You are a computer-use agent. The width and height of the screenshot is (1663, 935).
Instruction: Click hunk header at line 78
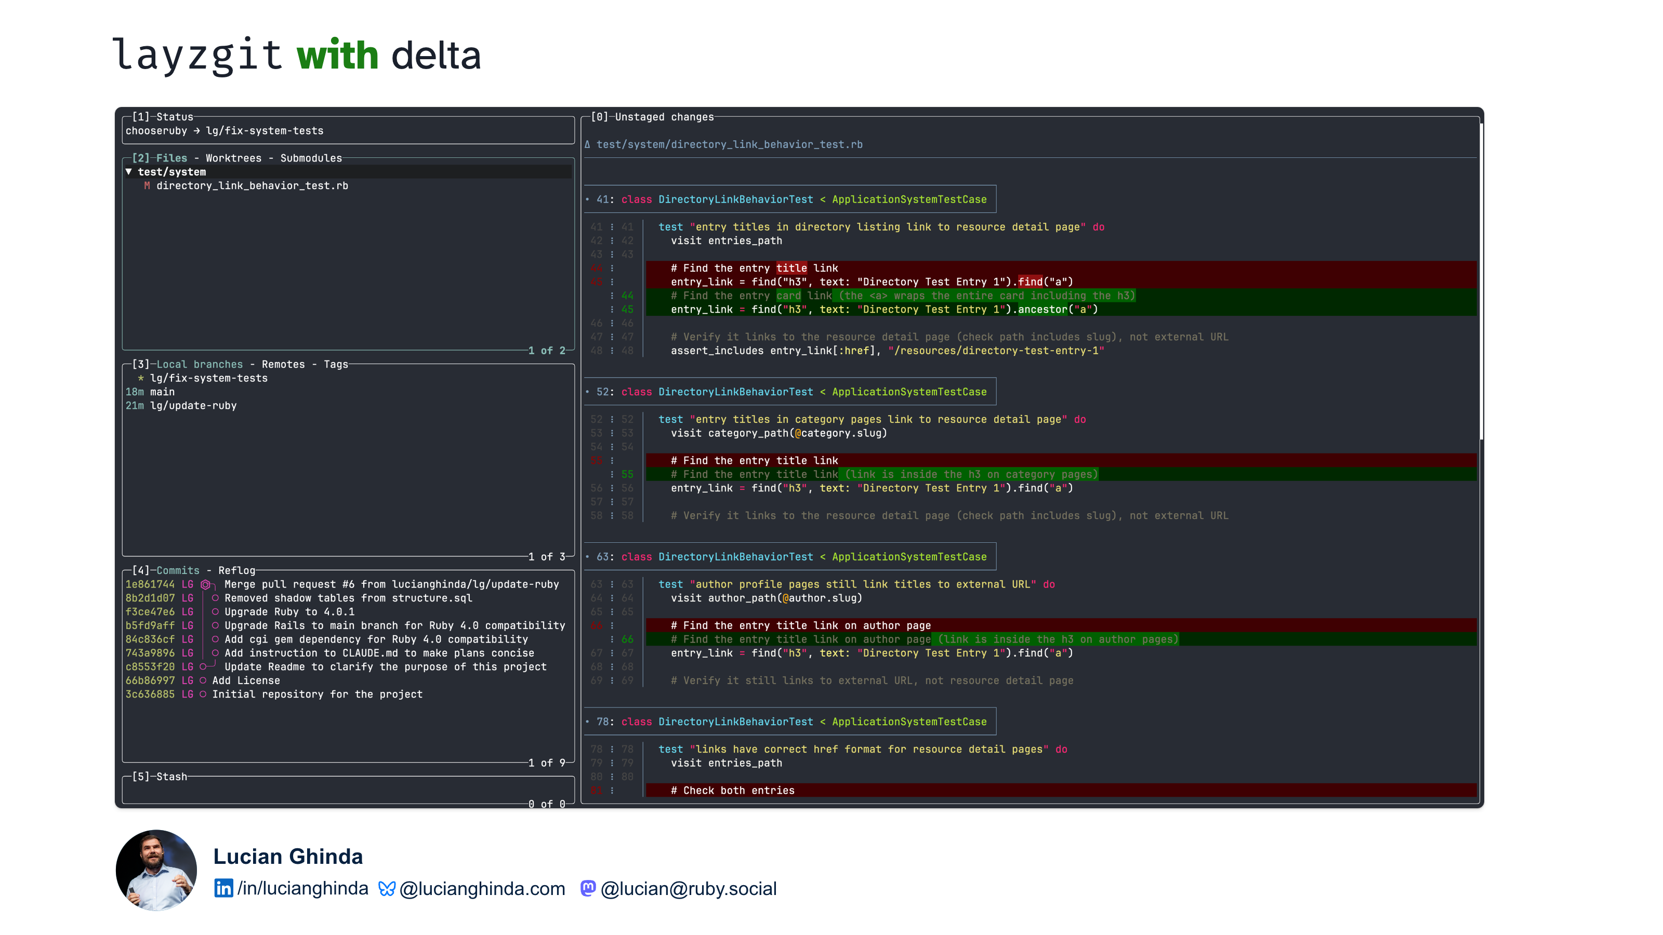coord(790,722)
